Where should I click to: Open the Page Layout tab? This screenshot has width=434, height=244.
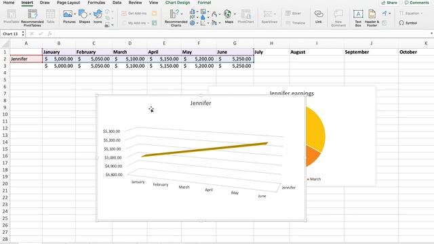(68, 3)
